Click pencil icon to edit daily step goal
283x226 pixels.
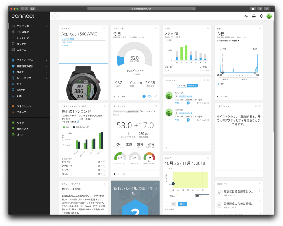pos(143,71)
